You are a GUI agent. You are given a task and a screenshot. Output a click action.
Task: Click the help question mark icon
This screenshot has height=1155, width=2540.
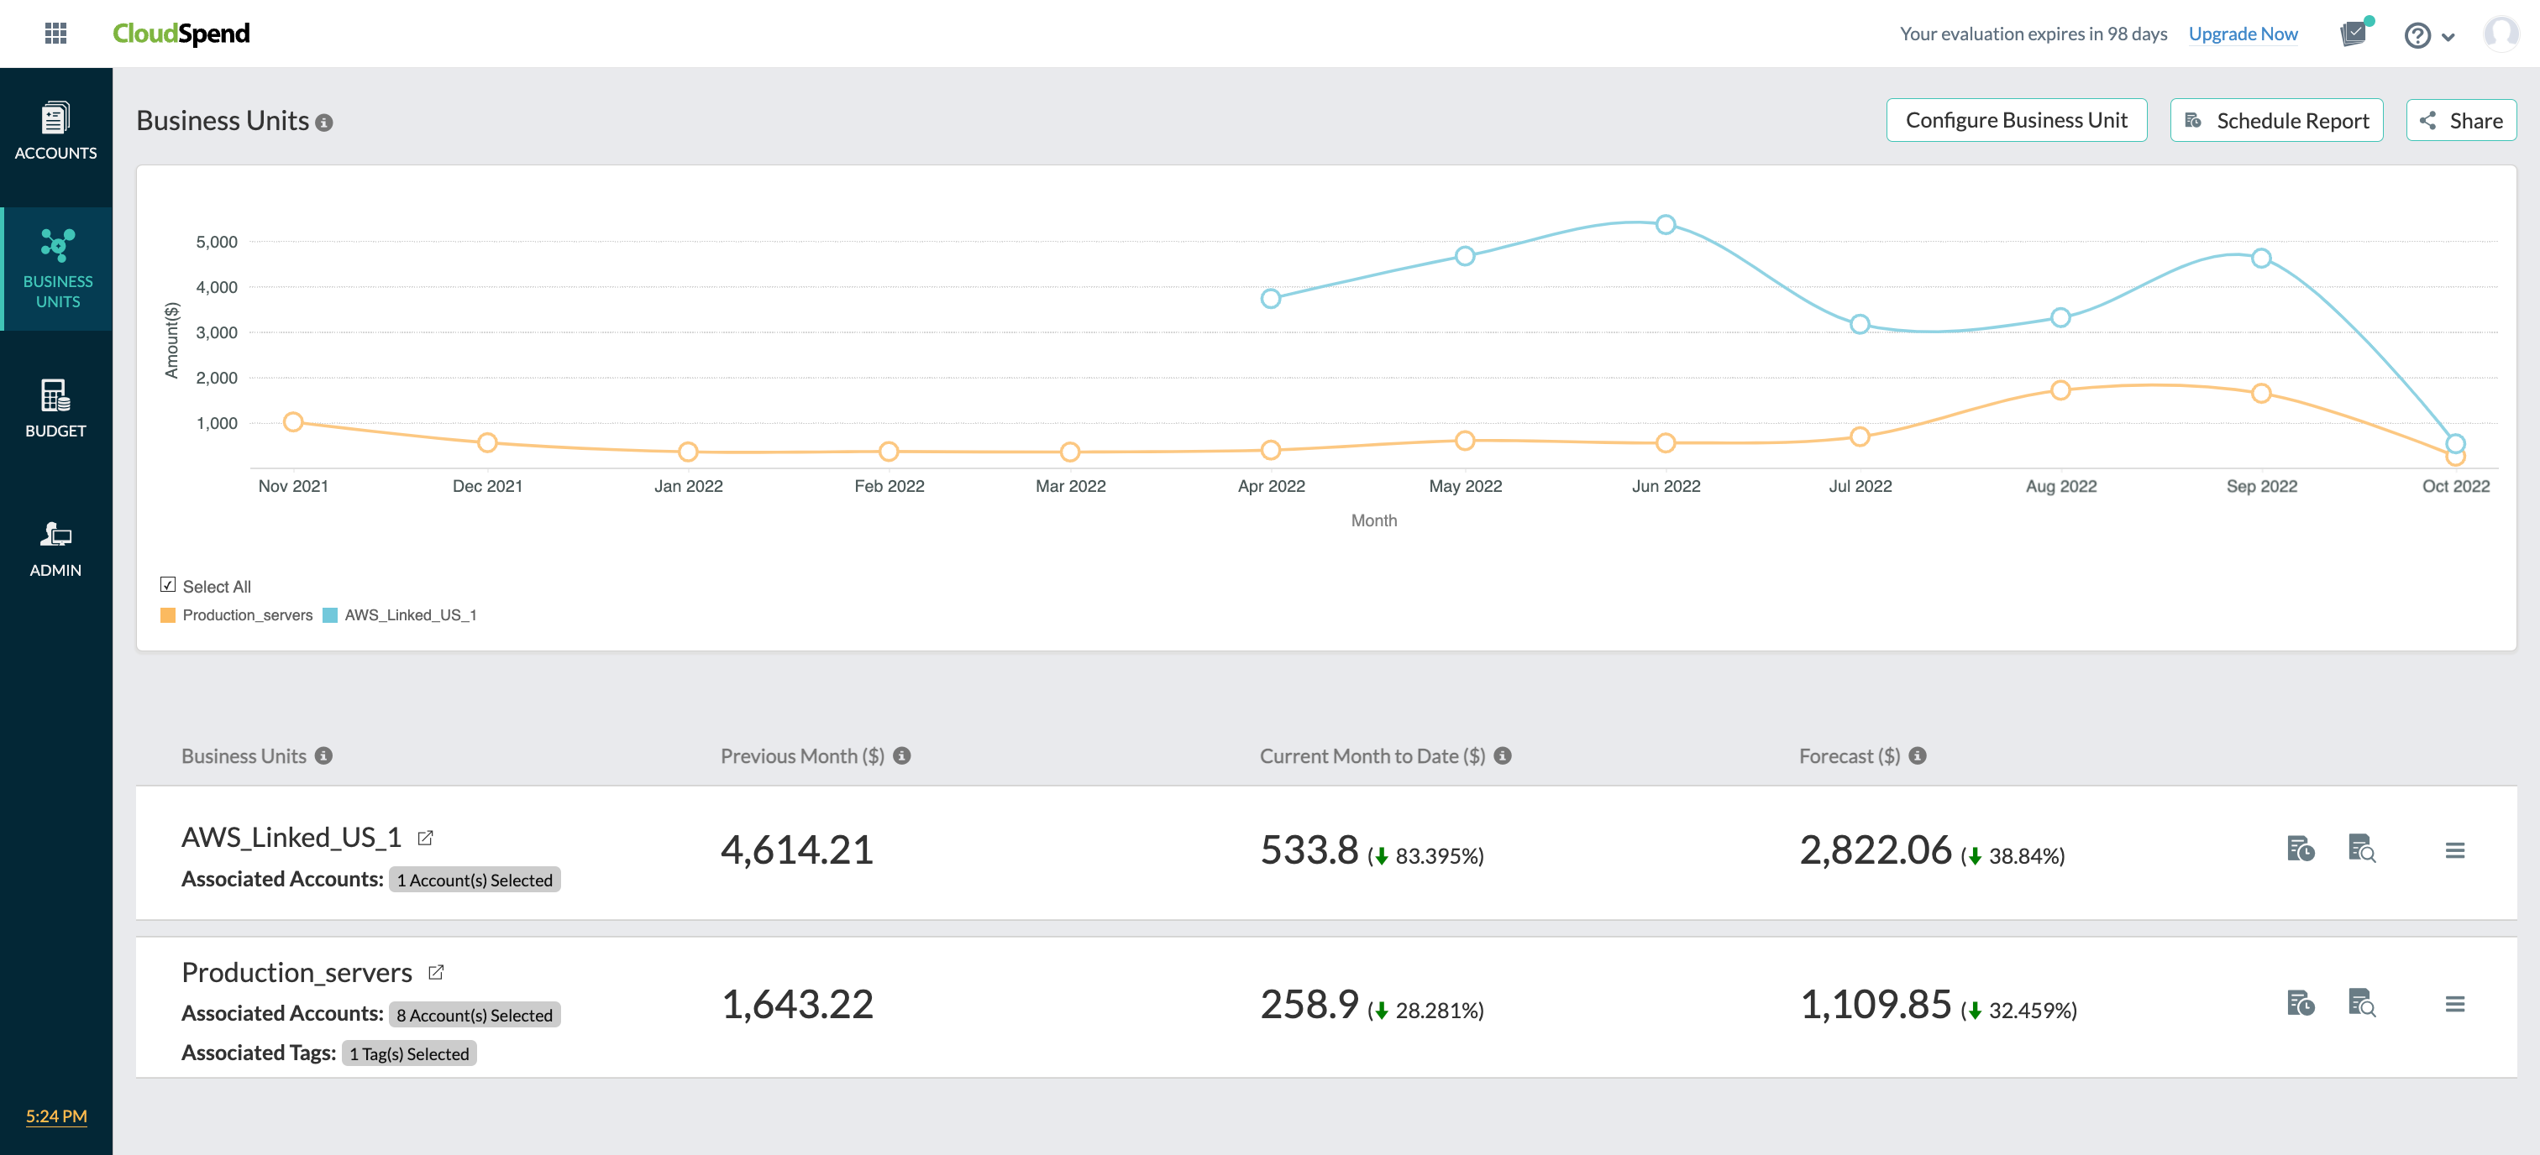point(2416,35)
